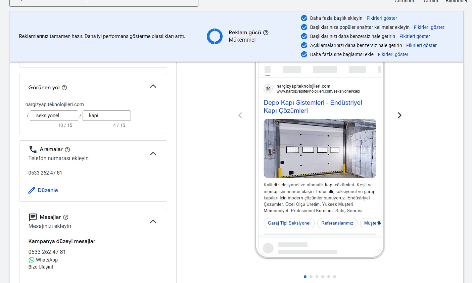The width and height of the screenshot is (472, 283).
Task: Click the seksiyonel path input field
Action: point(54,115)
